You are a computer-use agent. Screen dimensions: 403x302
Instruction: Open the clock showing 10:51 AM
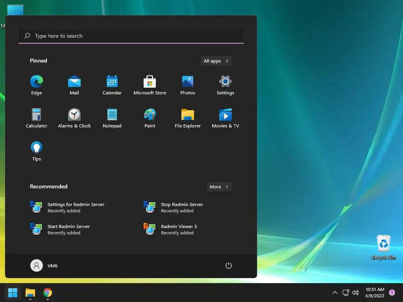(x=375, y=293)
